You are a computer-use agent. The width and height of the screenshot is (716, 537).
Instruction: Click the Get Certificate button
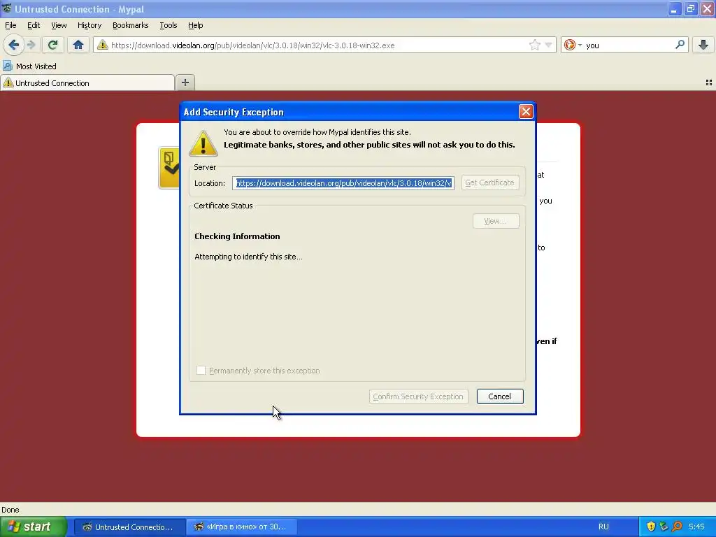coord(489,182)
